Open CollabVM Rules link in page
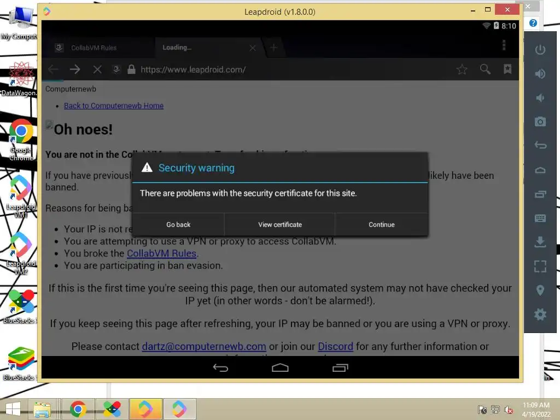 [x=161, y=253]
